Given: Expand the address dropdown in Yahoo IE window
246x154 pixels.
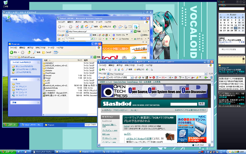Looking at the screenshot, I should (x=132, y=31).
